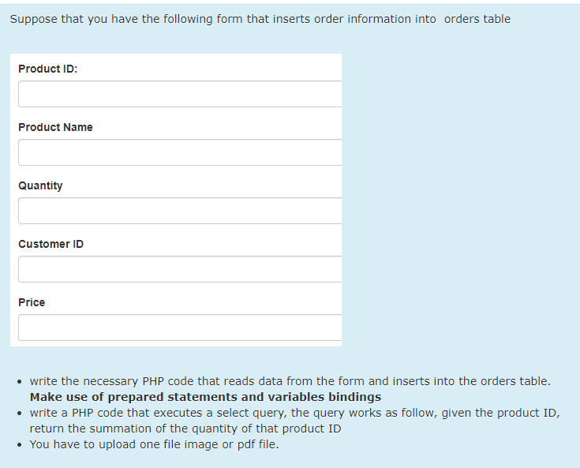The image size is (580, 468).
Task: Click the 'Price' label text
Action: [x=32, y=302]
